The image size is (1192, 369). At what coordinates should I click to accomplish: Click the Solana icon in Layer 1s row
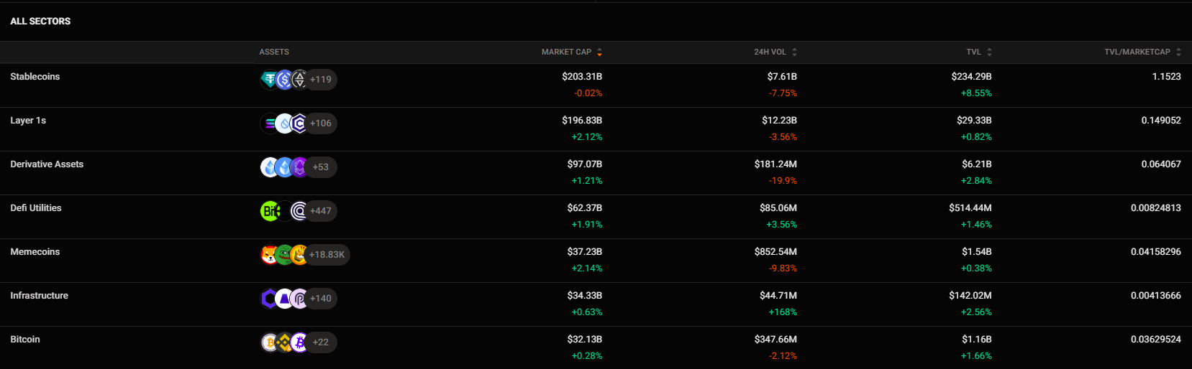tap(270, 123)
